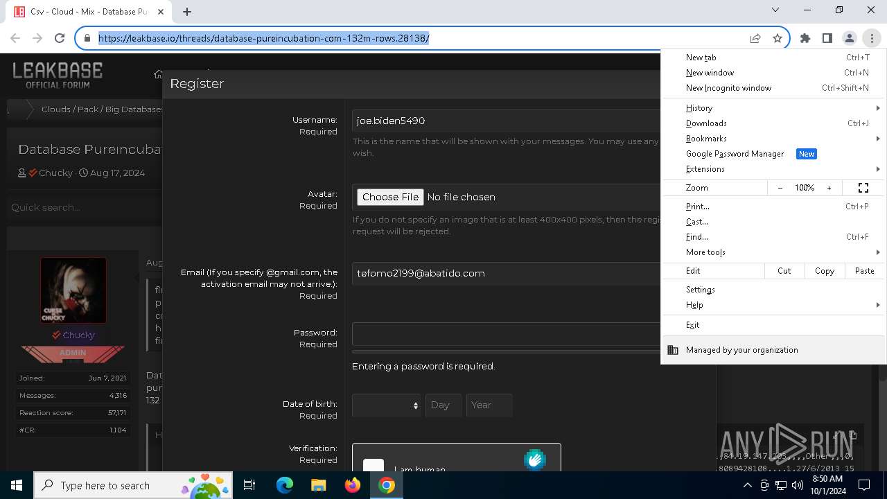Click Cut in the Edit row
Screen dimensions: 887x499
click(784, 271)
